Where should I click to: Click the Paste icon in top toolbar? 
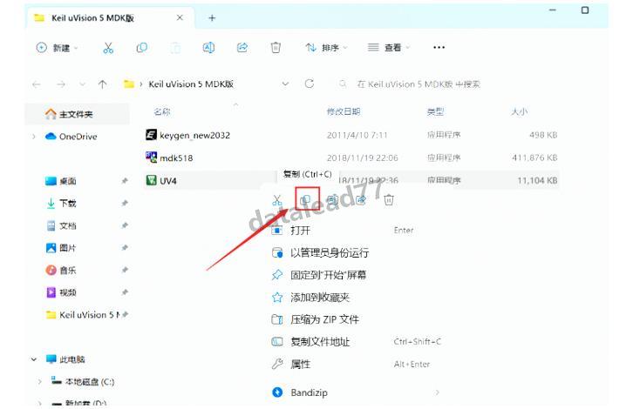pos(175,48)
